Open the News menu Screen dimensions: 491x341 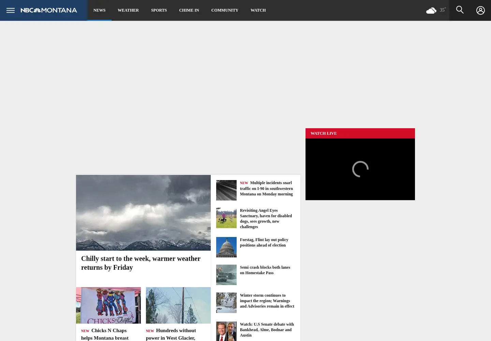[99, 10]
